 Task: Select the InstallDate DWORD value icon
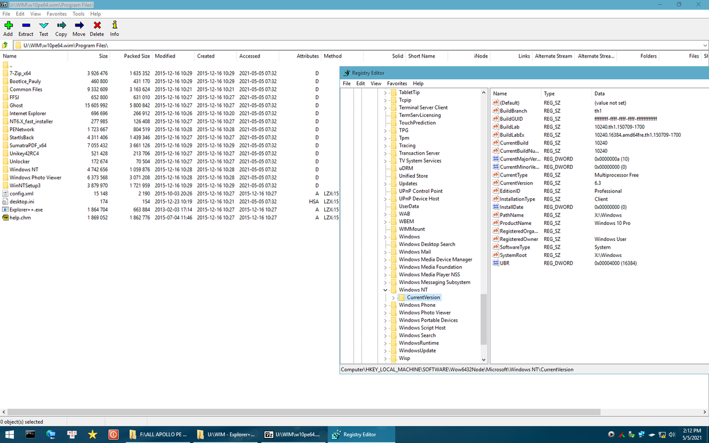pyautogui.click(x=496, y=207)
